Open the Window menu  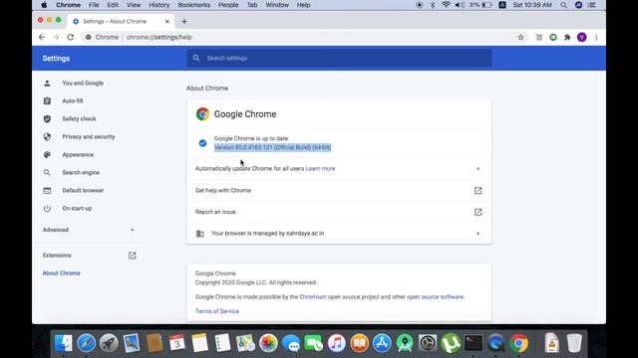click(277, 5)
